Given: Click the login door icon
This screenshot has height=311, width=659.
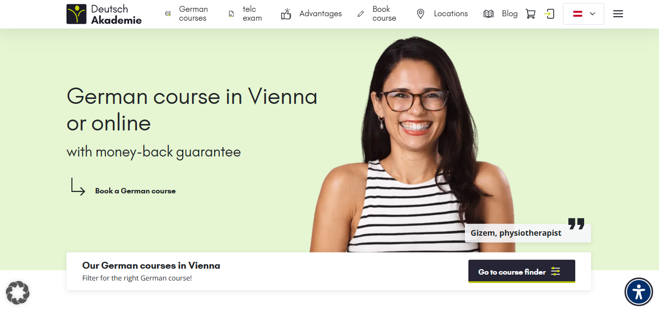Looking at the screenshot, I should tap(550, 14).
